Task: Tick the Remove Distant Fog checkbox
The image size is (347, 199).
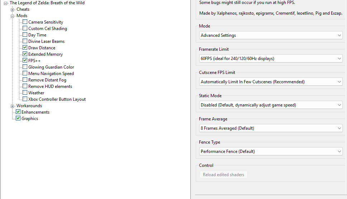Action: point(25,80)
